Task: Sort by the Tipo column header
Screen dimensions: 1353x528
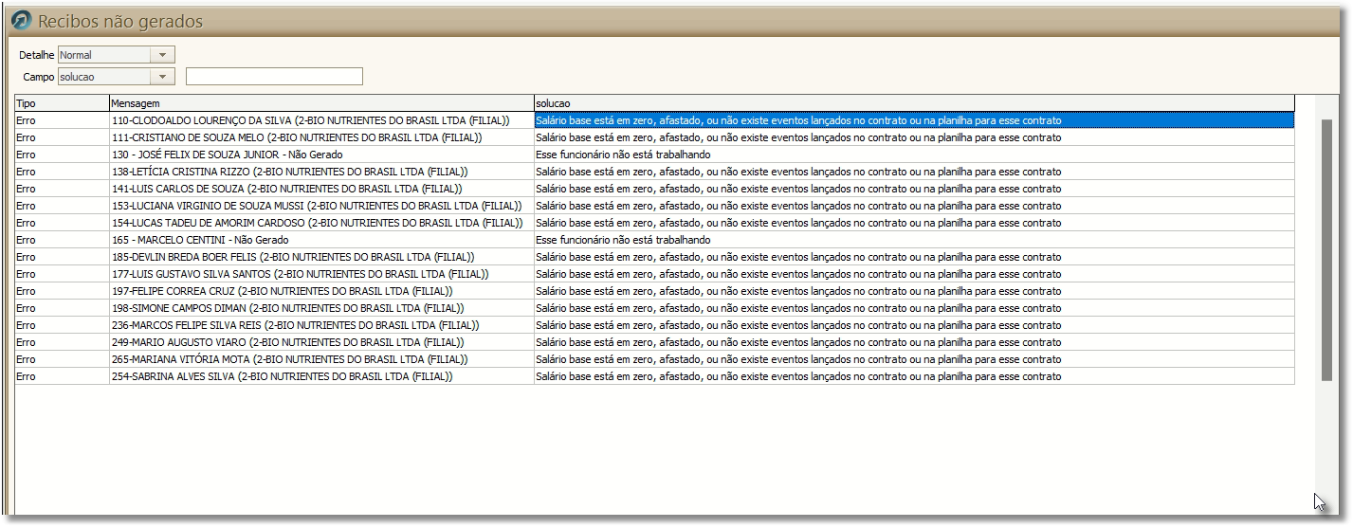Action: click(x=62, y=102)
